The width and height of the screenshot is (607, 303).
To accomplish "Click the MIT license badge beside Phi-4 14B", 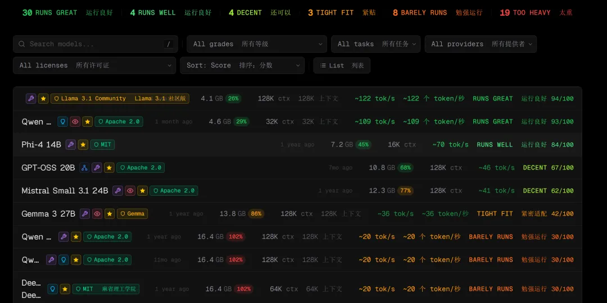I will [103, 145].
